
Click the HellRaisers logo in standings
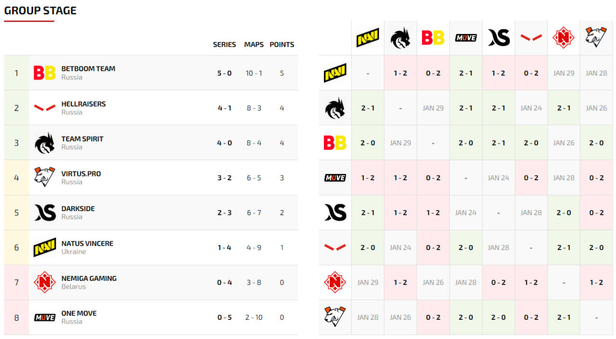pyautogui.click(x=45, y=108)
